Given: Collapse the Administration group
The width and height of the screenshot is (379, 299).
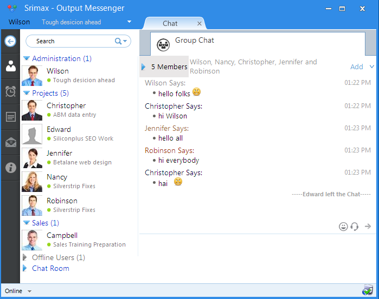Looking at the screenshot, I should (26, 58).
